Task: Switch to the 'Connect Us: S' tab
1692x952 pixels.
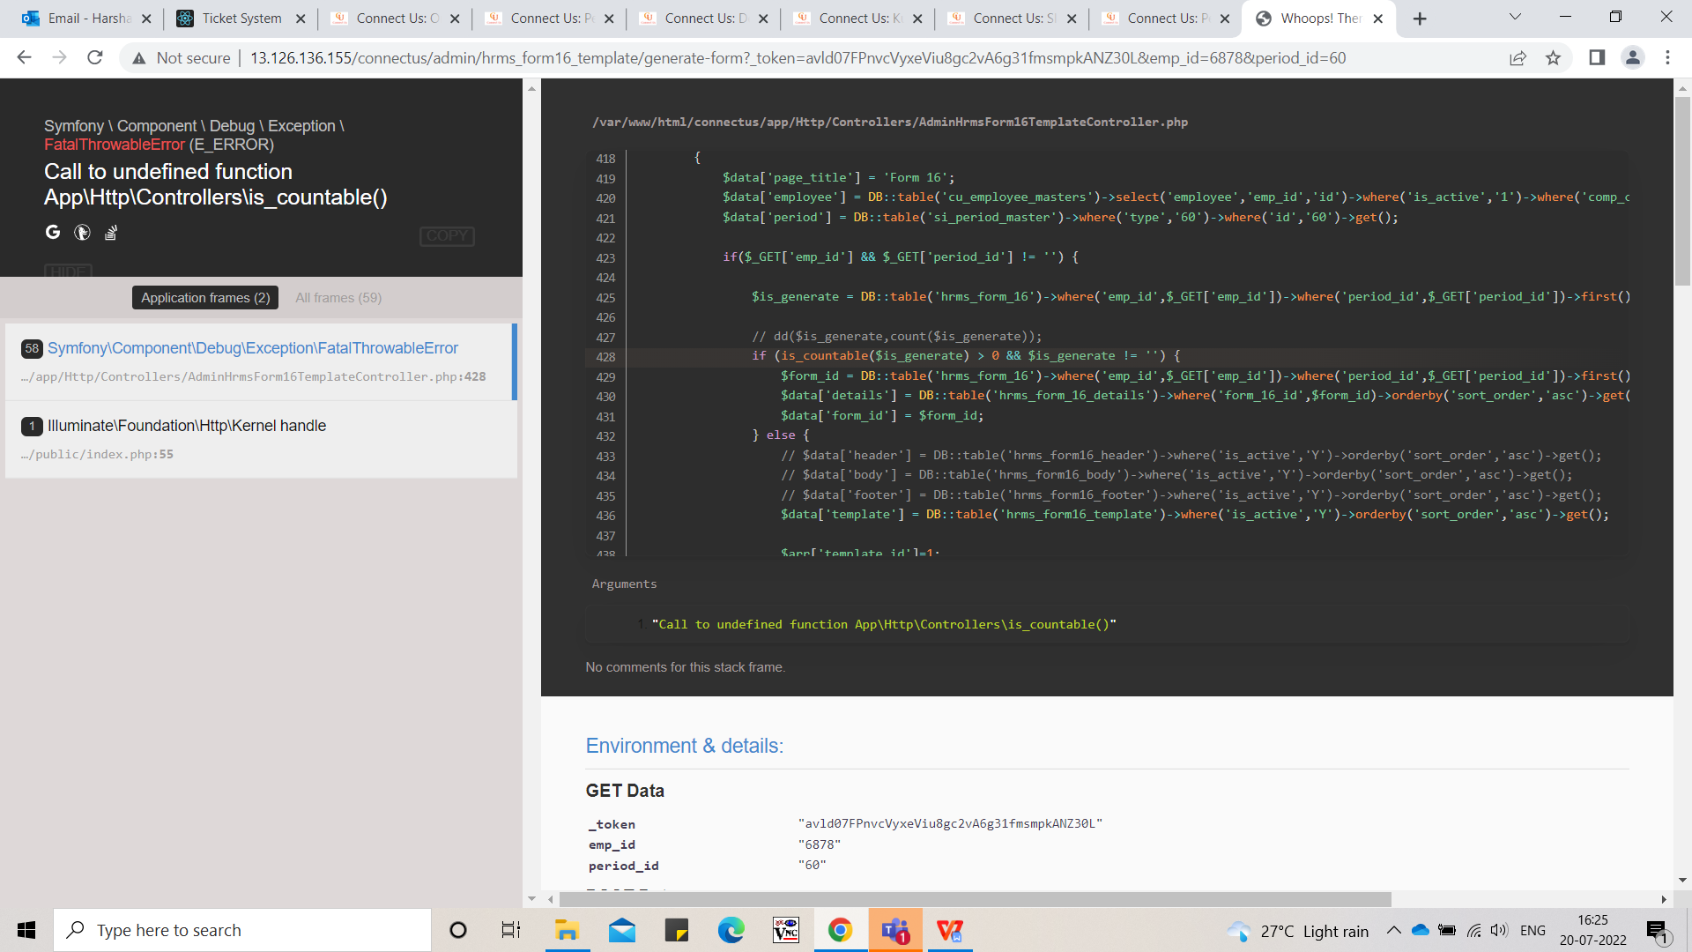Action: 1005,19
